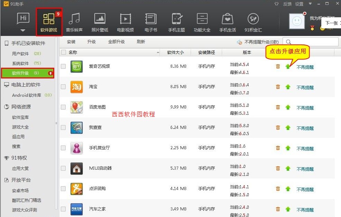The image size is (341, 217).
Task: Open the 电影视频 section
Action: pyautogui.click(x=125, y=22)
